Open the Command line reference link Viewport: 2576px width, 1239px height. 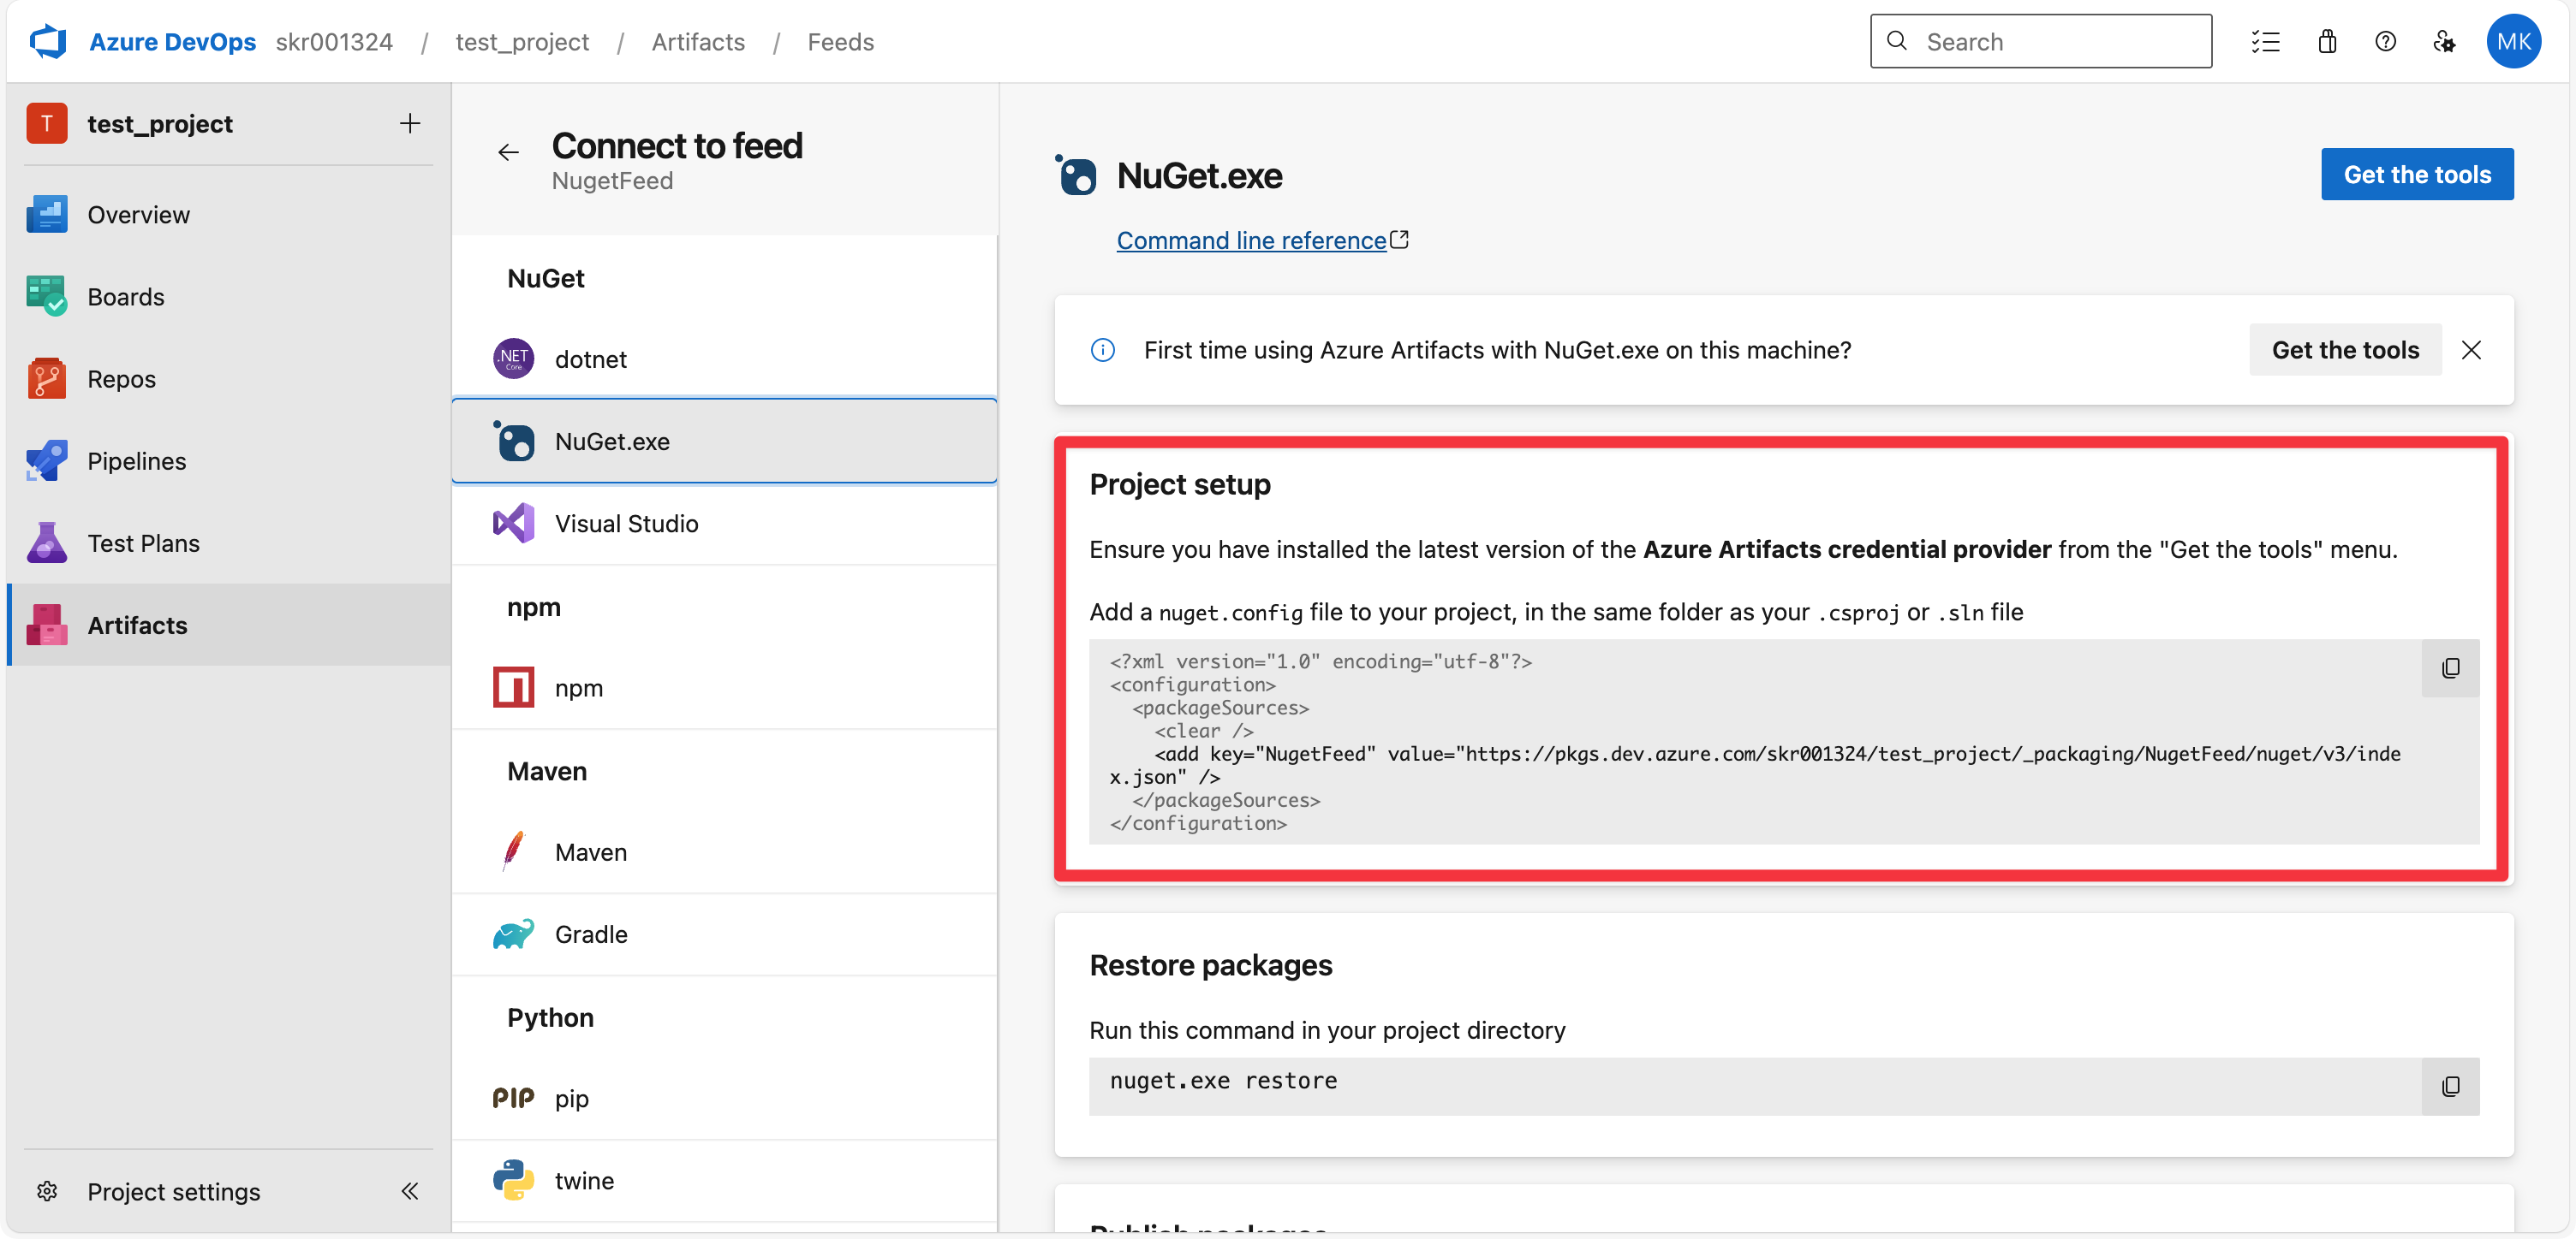tap(1251, 240)
